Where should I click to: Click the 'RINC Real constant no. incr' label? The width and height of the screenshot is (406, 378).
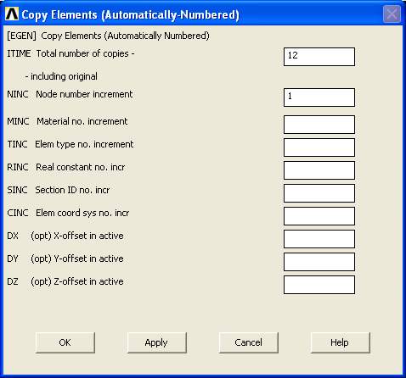click(x=66, y=167)
